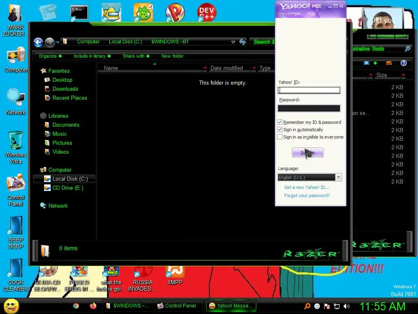Click the Password input field
The height and width of the screenshot is (314, 418).
(x=309, y=108)
